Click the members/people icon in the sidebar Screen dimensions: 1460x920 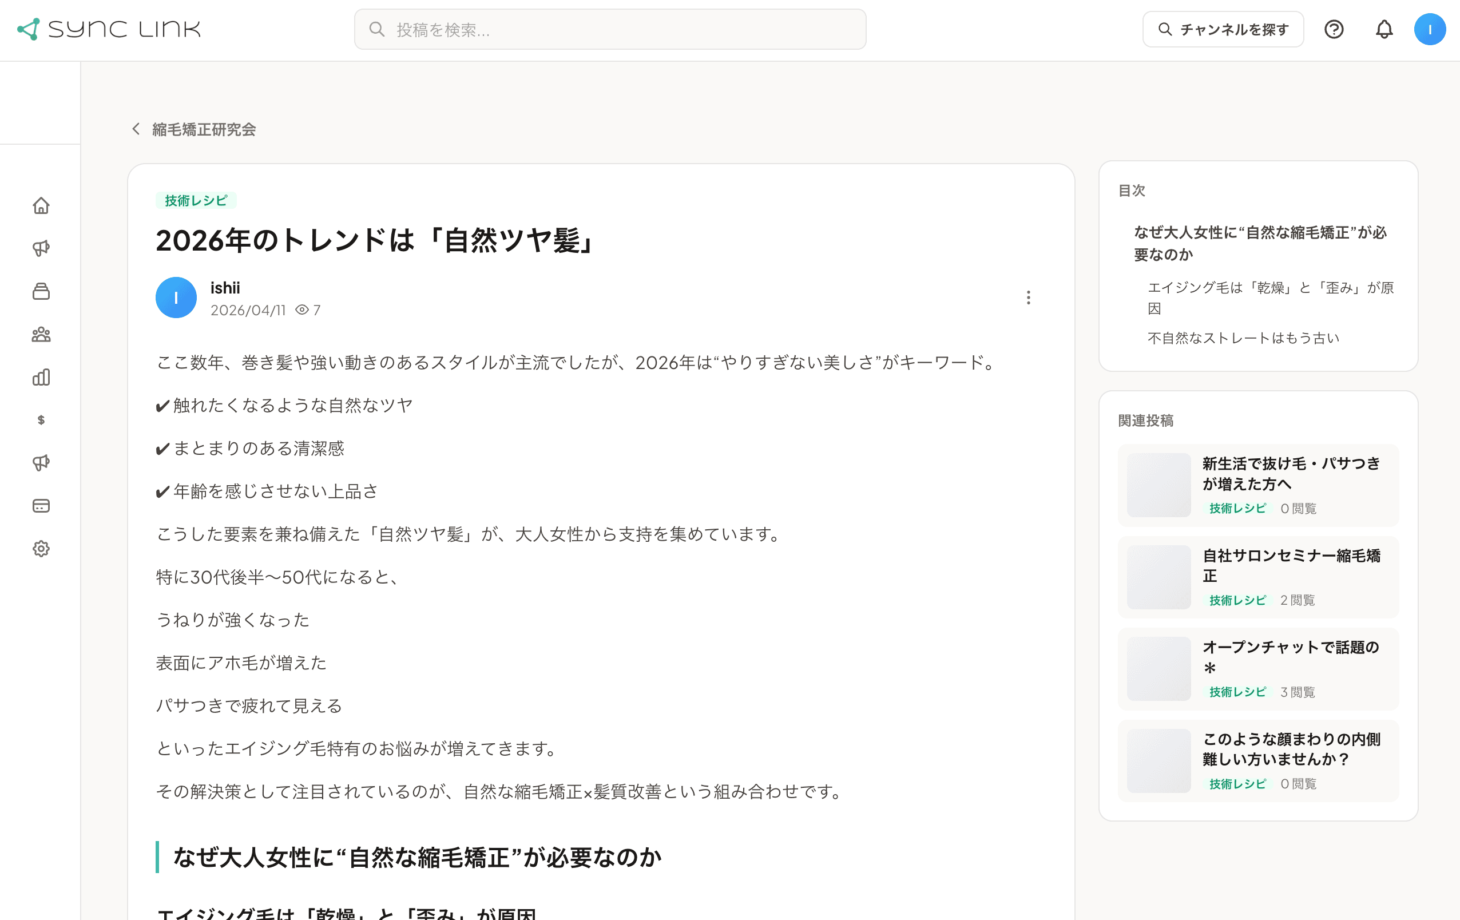(x=41, y=334)
